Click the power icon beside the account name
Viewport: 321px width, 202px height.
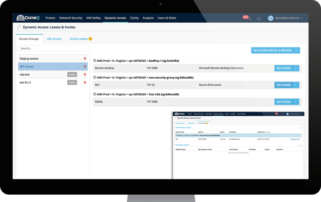270,18
